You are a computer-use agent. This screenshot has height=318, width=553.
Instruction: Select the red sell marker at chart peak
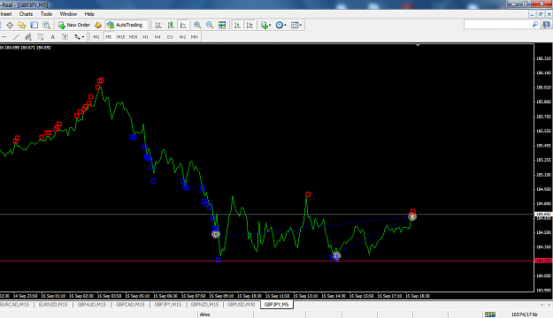pyautogui.click(x=101, y=80)
